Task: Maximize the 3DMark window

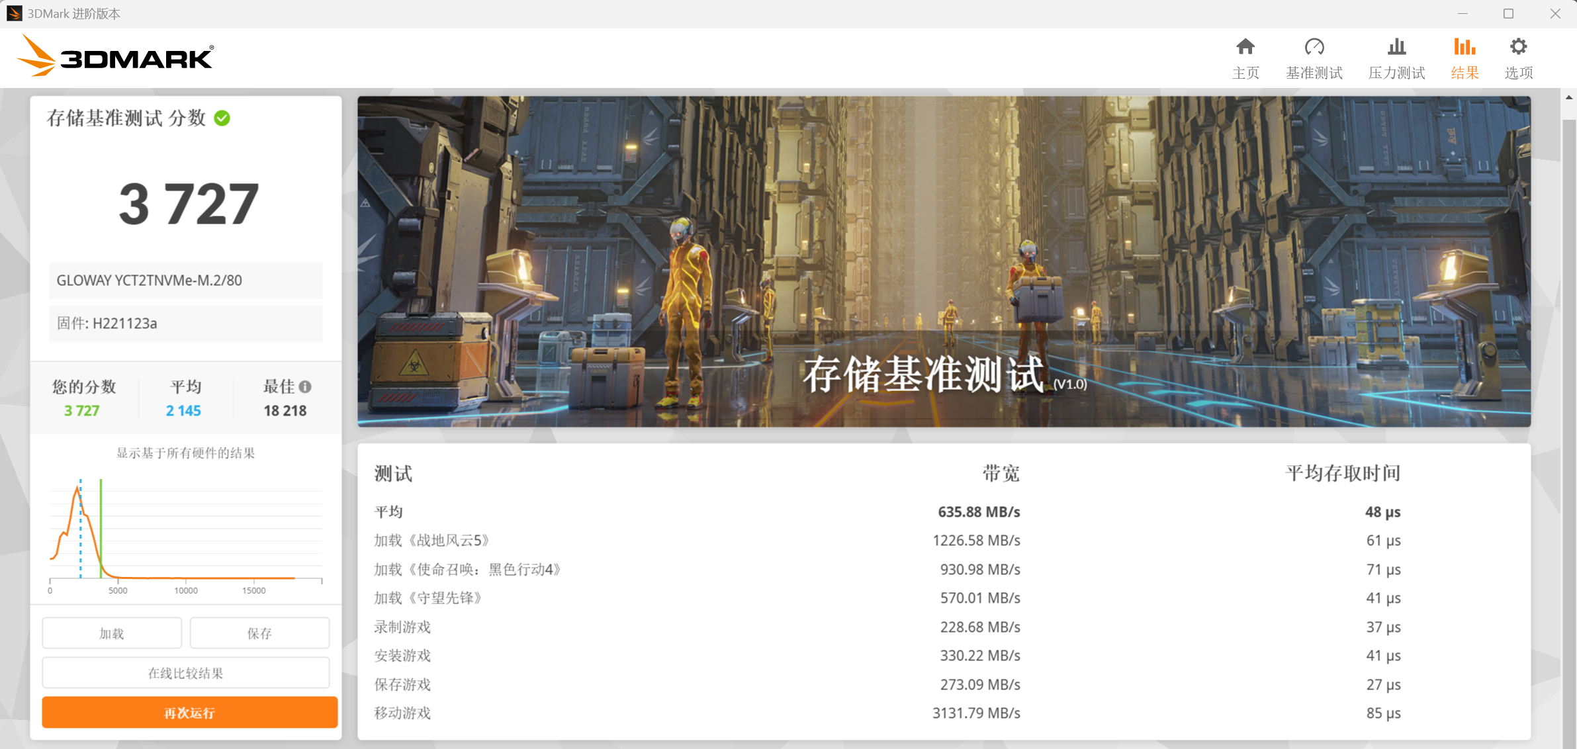Action: point(1508,13)
